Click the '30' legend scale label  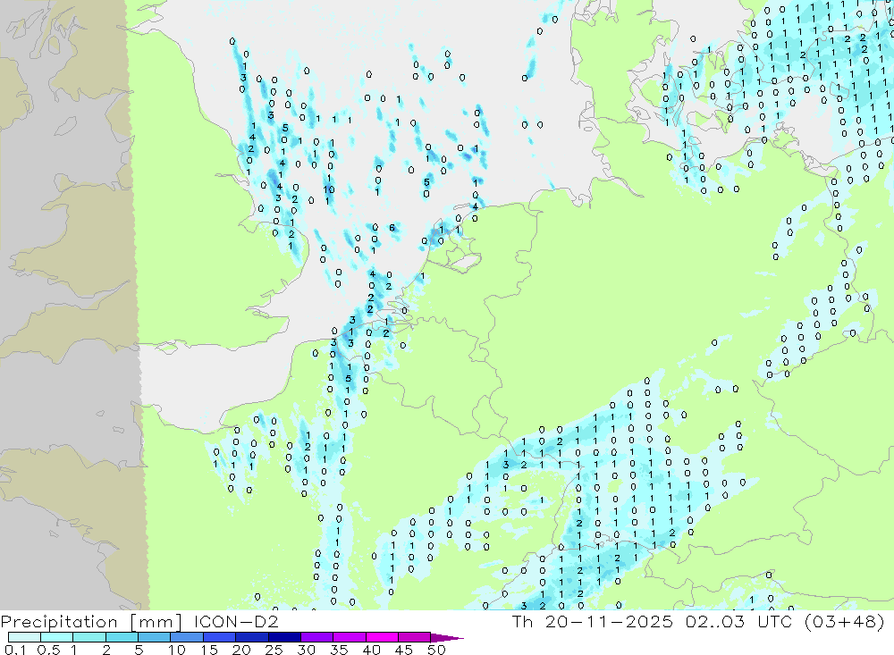point(307,650)
